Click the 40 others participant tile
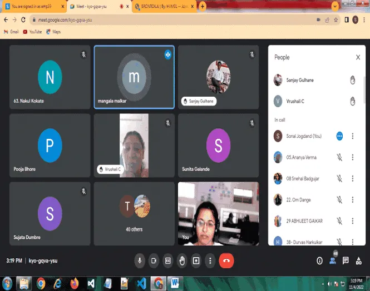Screen dimensions: 370x291 134,214
